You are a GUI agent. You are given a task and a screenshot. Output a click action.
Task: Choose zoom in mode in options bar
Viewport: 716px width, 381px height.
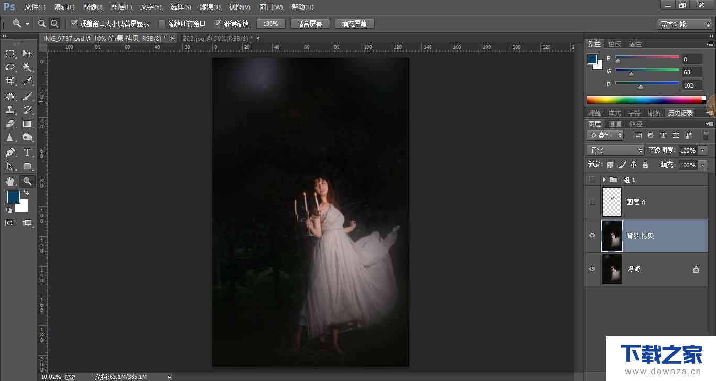(42, 24)
